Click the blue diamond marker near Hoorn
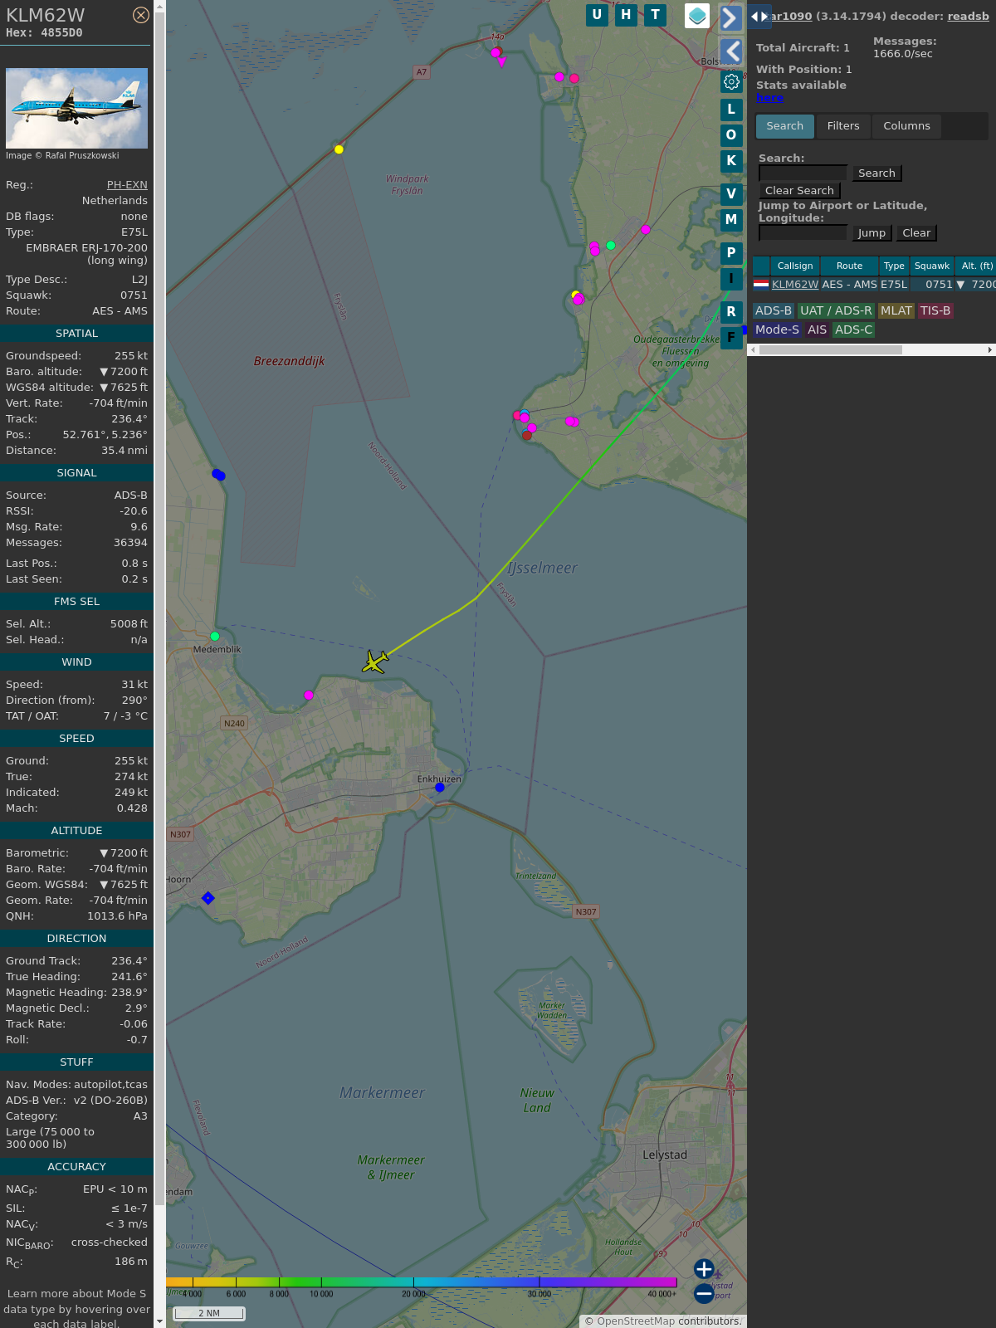The height and width of the screenshot is (1328, 996). 208,898
